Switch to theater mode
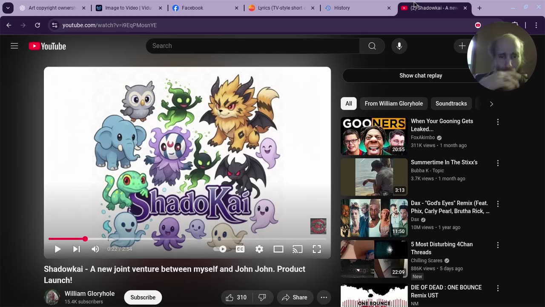The height and width of the screenshot is (307, 545). (x=278, y=249)
